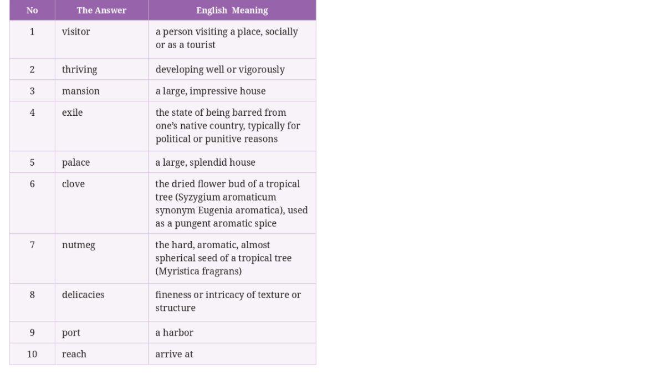Click 'a large, impressive house' definition
The width and height of the screenshot is (665, 374).
(x=211, y=91)
